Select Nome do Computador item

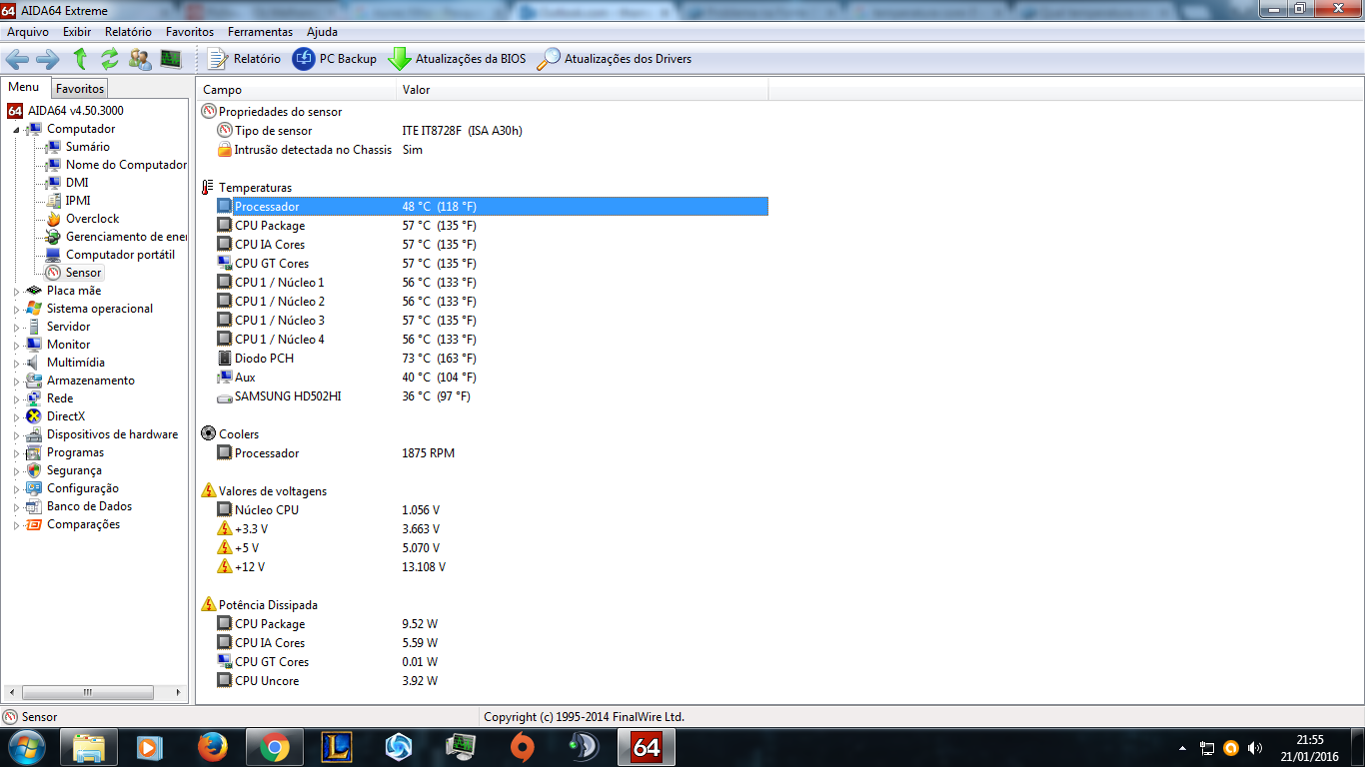point(126,165)
